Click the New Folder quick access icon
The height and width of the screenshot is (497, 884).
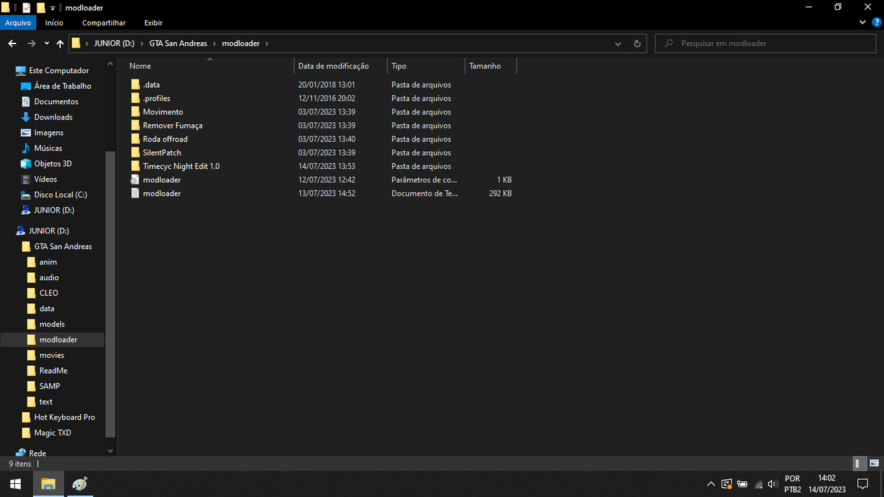[41, 8]
